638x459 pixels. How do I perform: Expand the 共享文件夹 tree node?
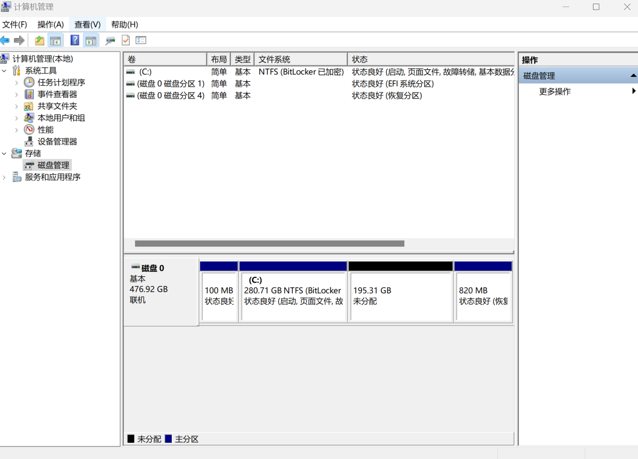17,106
